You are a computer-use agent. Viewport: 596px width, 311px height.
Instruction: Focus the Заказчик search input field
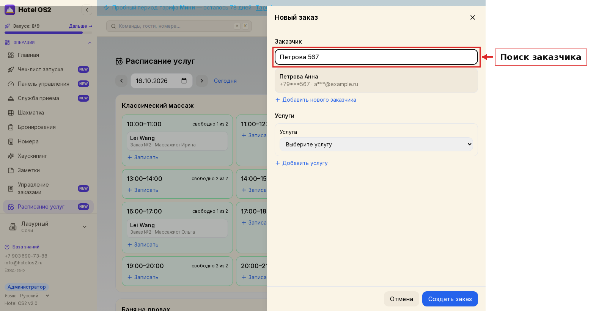tap(376, 57)
